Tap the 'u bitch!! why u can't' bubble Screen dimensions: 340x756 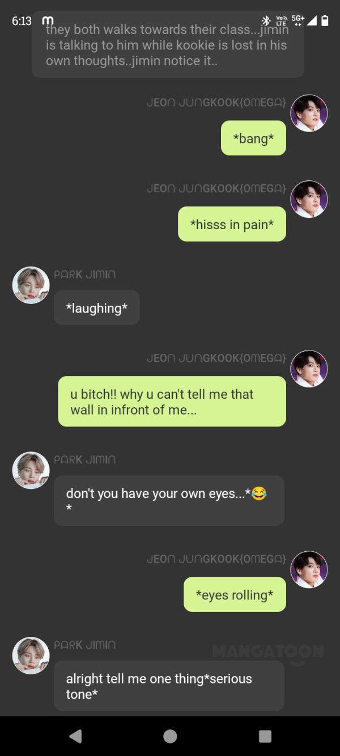click(172, 402)
